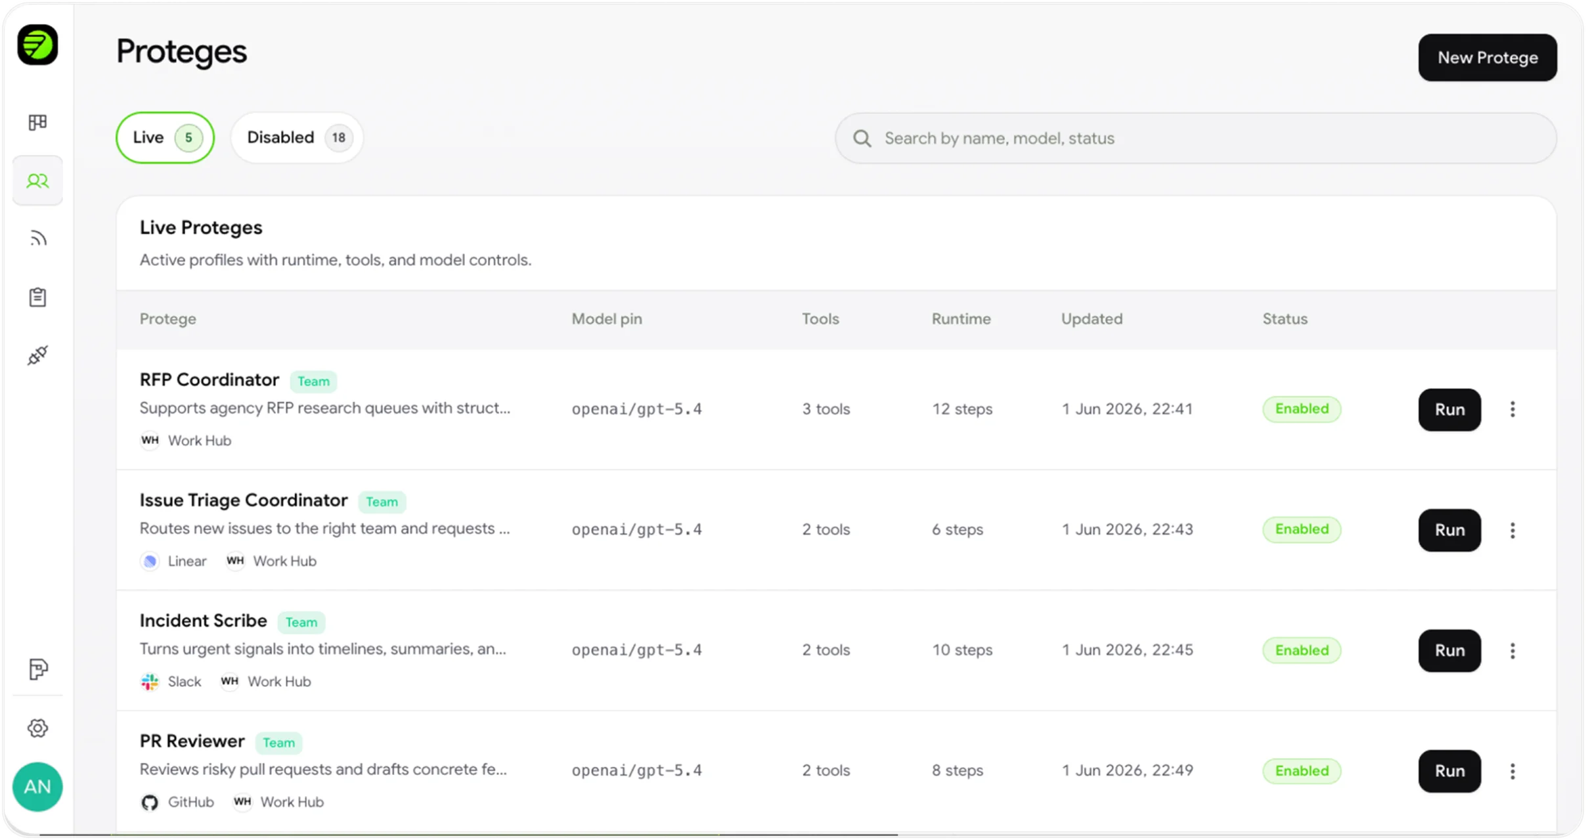This screenshot has height=840, width=1586.
Task: Click the Team tag beside Issue Triage Coordinator
Action: click(382, 502)
